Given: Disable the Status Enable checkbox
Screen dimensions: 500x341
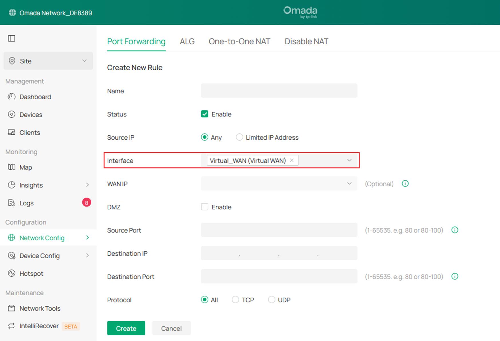Looking at the screenshot, I should (205, 114).
